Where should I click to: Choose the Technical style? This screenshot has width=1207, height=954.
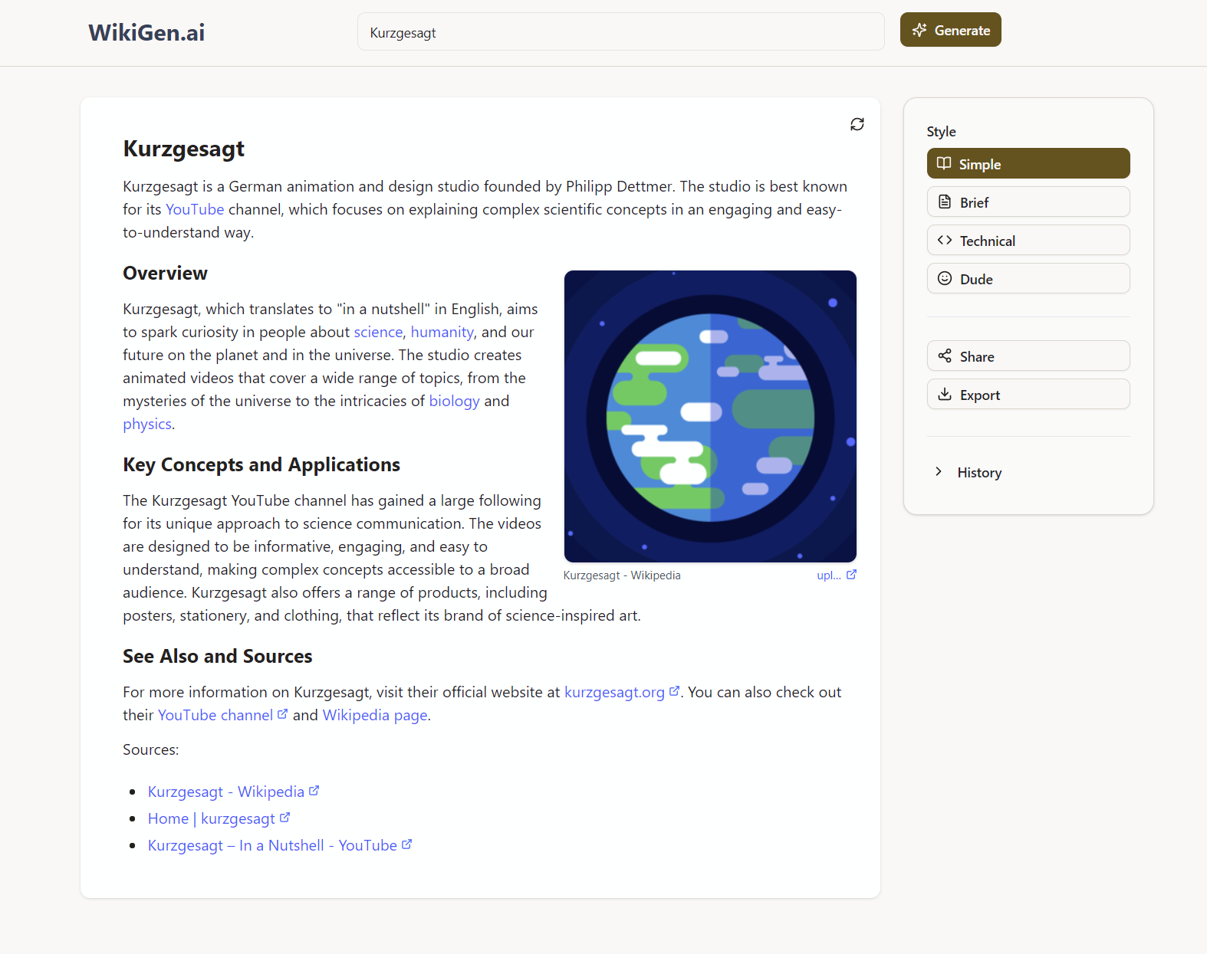tap(1028, 240)
